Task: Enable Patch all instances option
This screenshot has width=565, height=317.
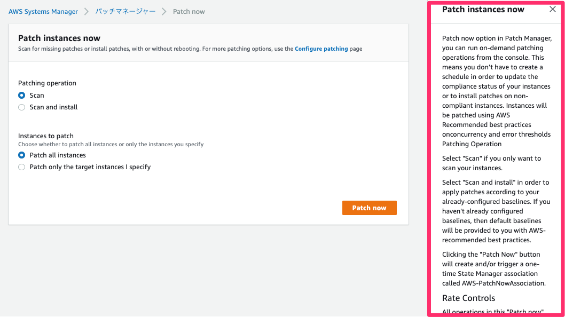Action: (x=21, y=155)
